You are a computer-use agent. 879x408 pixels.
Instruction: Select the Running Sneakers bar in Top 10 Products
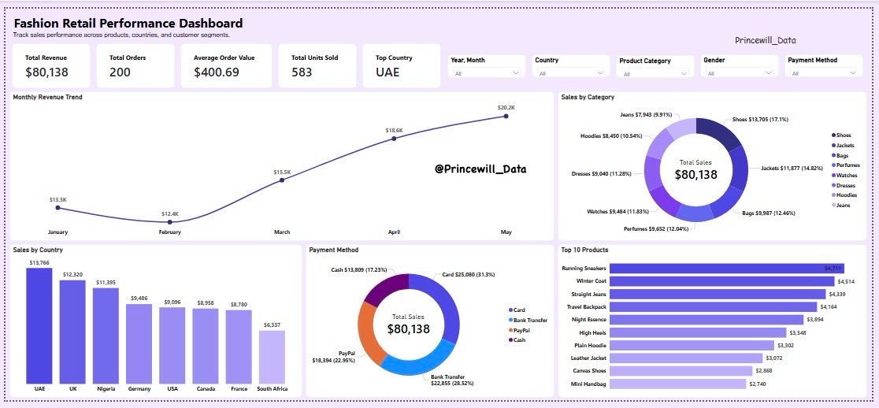click(726, 269)
